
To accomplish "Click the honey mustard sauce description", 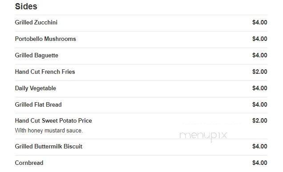I will tap(49, 130).
